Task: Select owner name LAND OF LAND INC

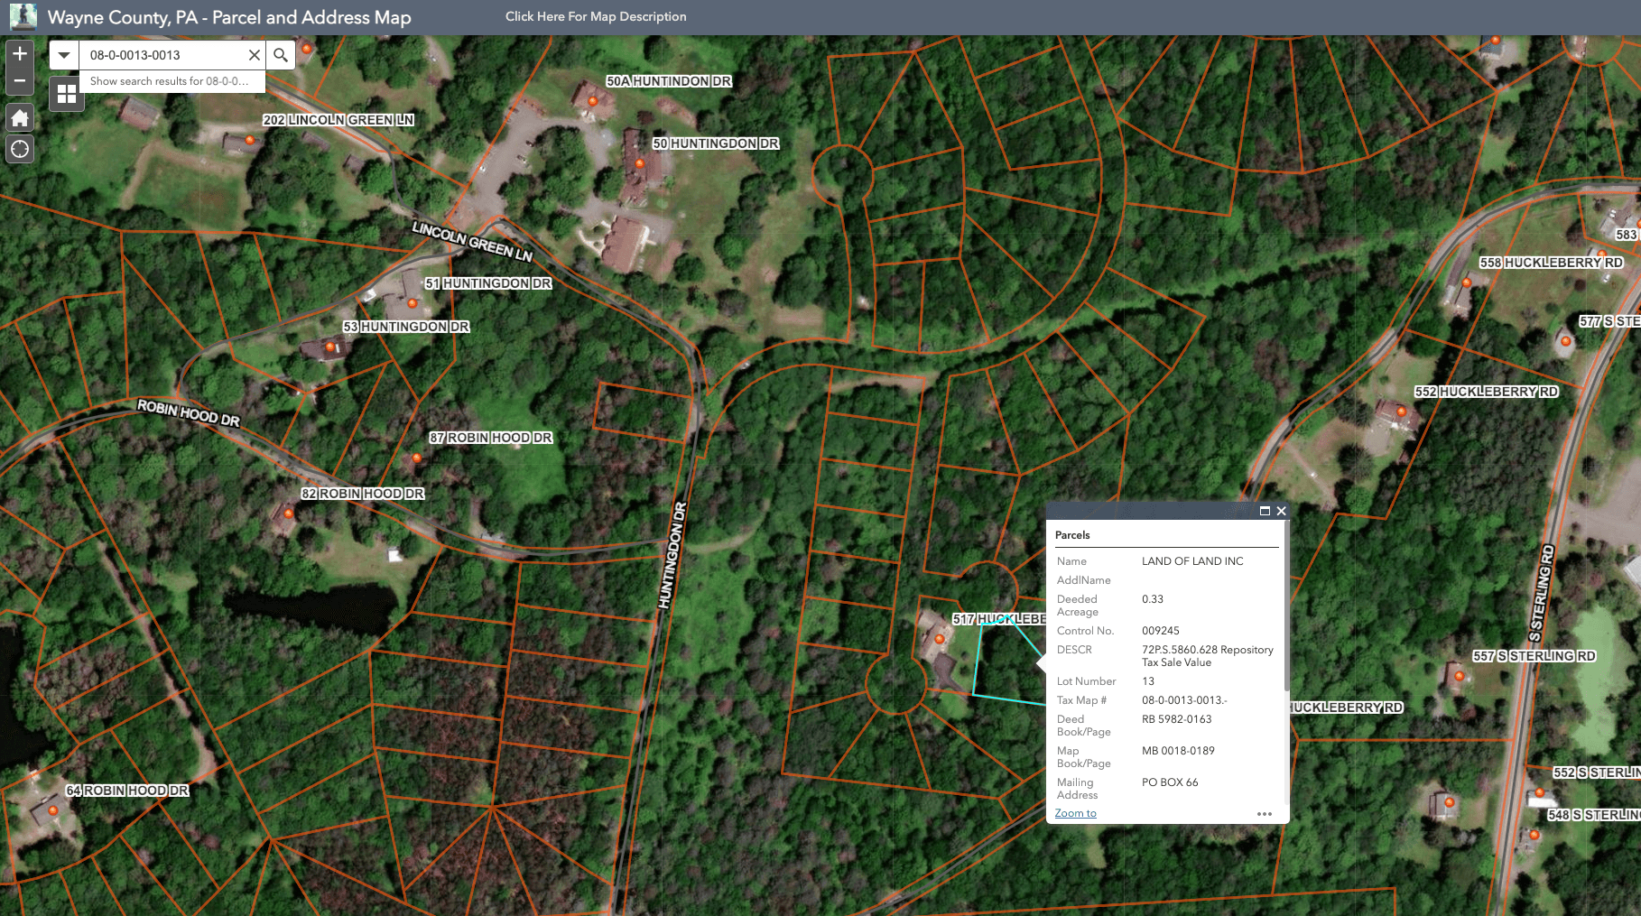Action: click(x=1192, y=561)
